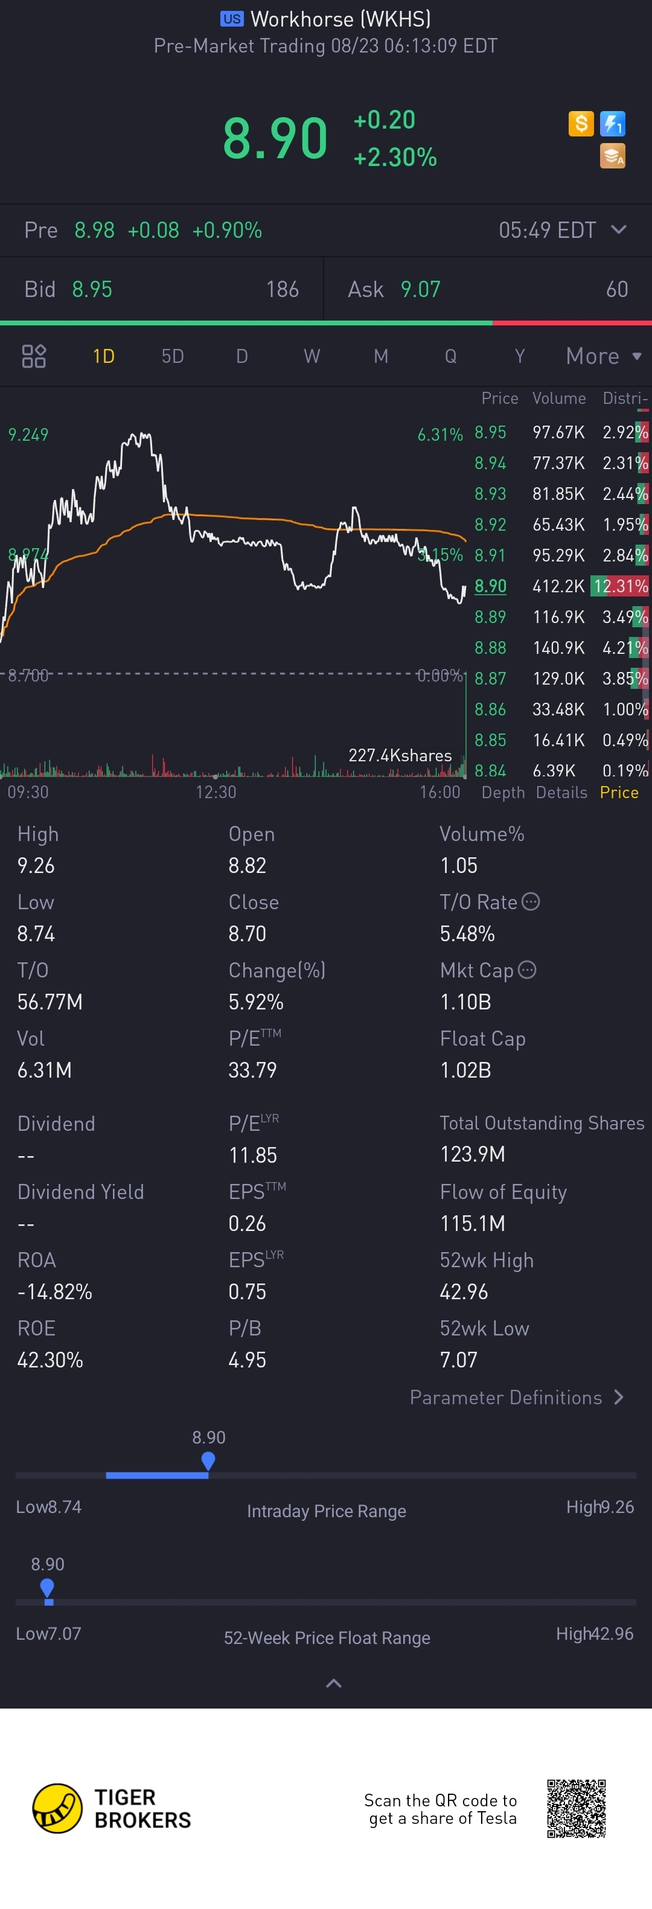Tap the Total Outstanding Shares 123.9M value
This screenshot has height=1909, width=652.
[473, 1154]
